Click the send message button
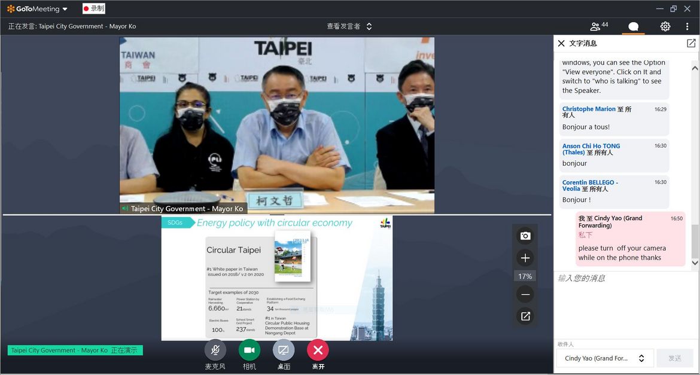The height and width of the screenshot is (375, 700). point(675,358)
